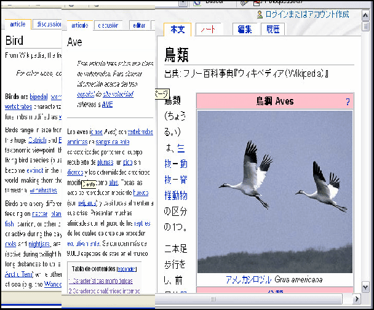Click the vertical scrollbar thumb in the Japanese window
374x310 pixels.
365,26
